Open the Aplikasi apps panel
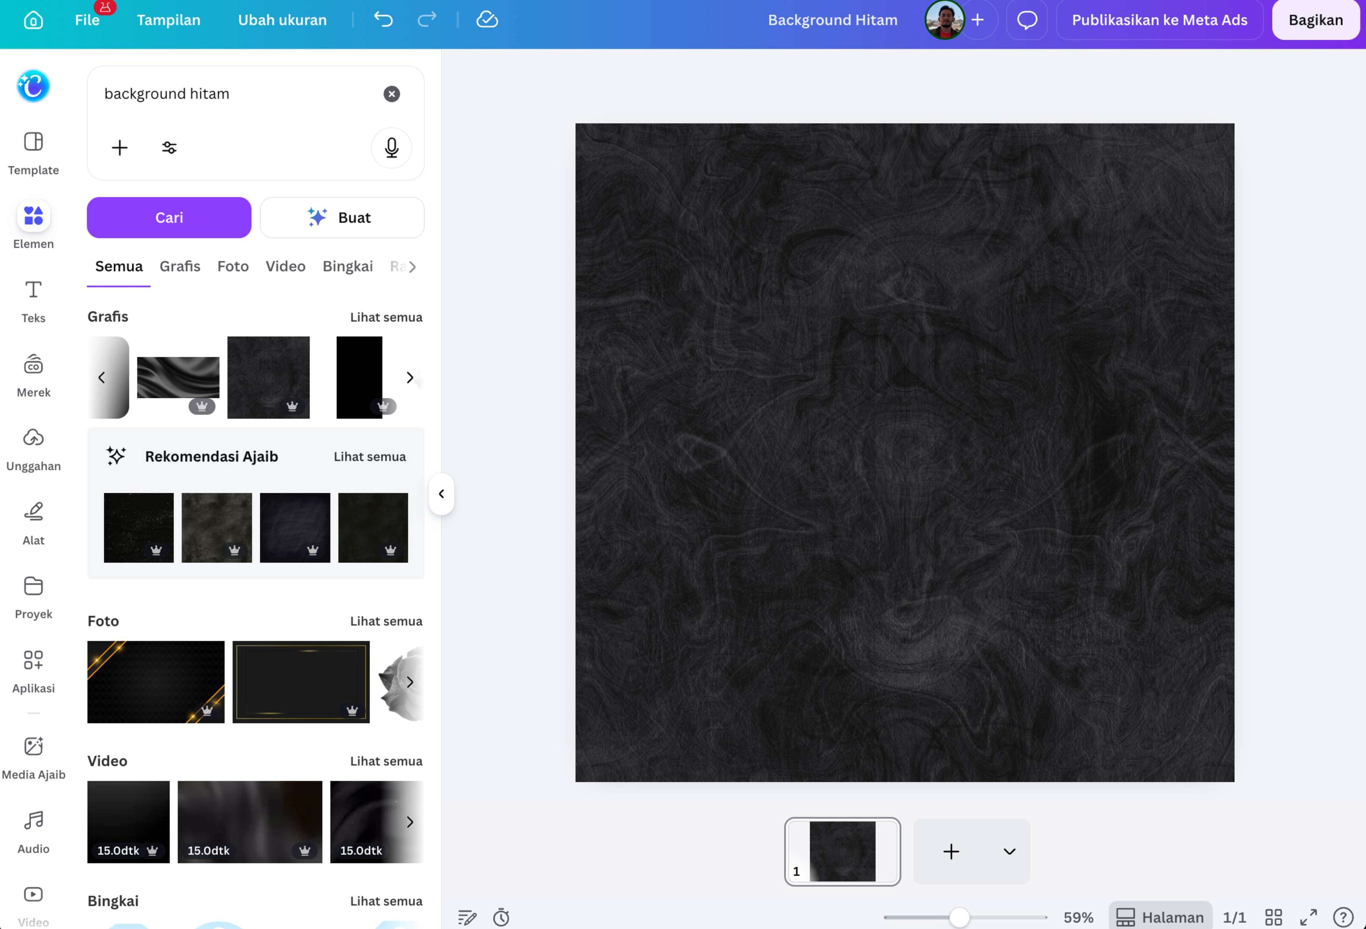The width and height of the screenshot is (1366, 929). [x=33, y=672]
